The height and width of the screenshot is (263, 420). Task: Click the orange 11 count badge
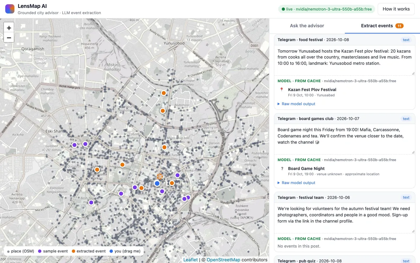click(x=399, y=26)
